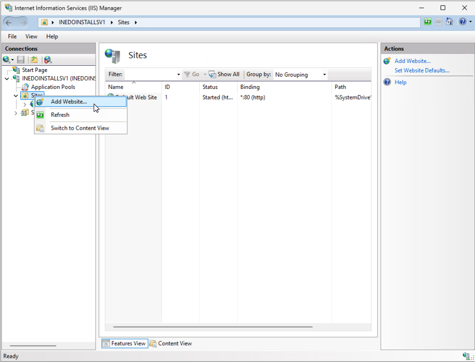The image size is (475, 362).
Task: Choose Add Website... from the context menu
Action: click(80, 102)
